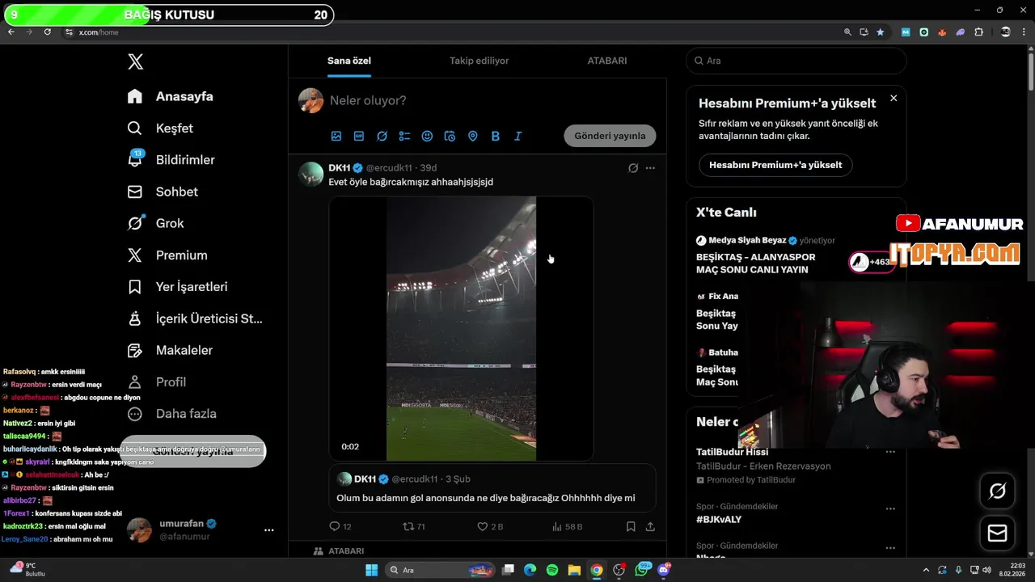Open options for the #BJKvALY trend
The image size is (1035, 582).
(x=890, y=508)
